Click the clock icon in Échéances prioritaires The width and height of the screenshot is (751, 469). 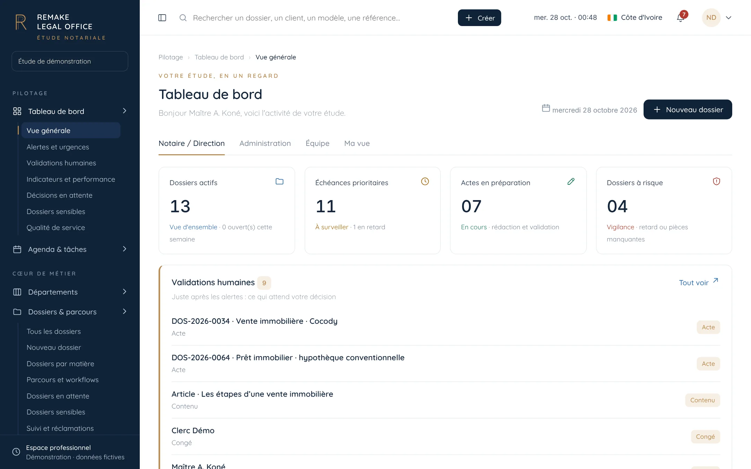(425, 181)
